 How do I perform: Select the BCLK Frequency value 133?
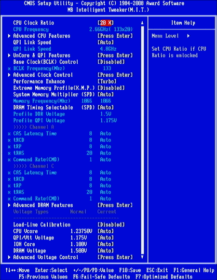[107, 69]
